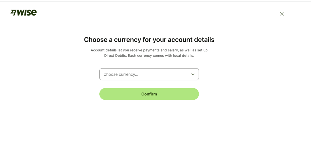Click the 'Choose a currency' page heading
Image resolution: width=311 pixels, height=150 pixels.
point(149,40)
